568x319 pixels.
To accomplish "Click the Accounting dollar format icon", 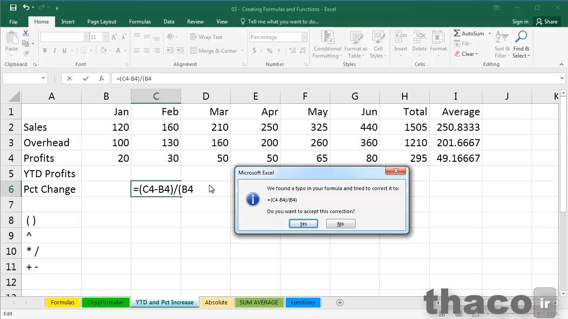I will (x=255, y=51).
